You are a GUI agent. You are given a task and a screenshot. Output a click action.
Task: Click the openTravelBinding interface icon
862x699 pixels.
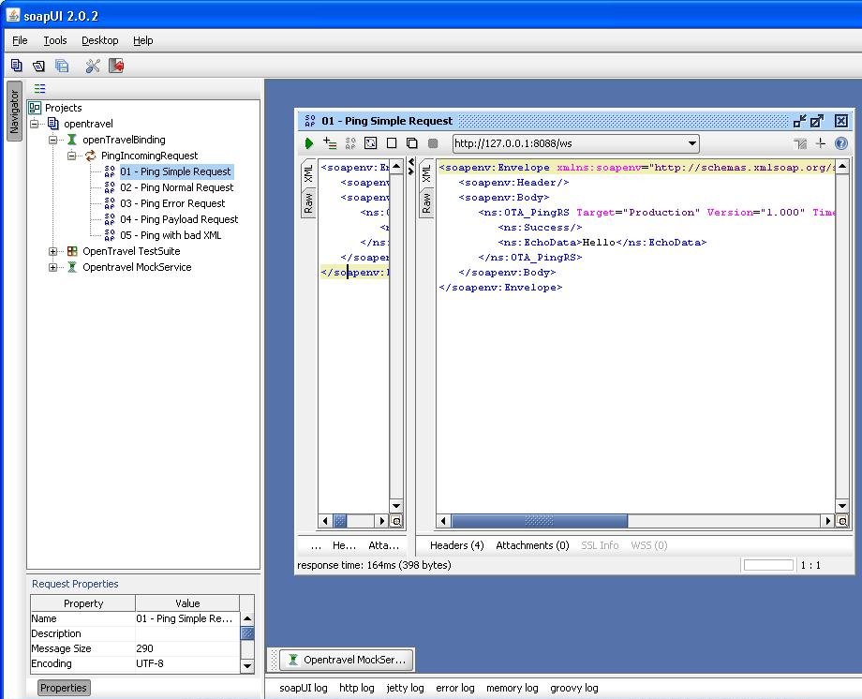point(72,140)
